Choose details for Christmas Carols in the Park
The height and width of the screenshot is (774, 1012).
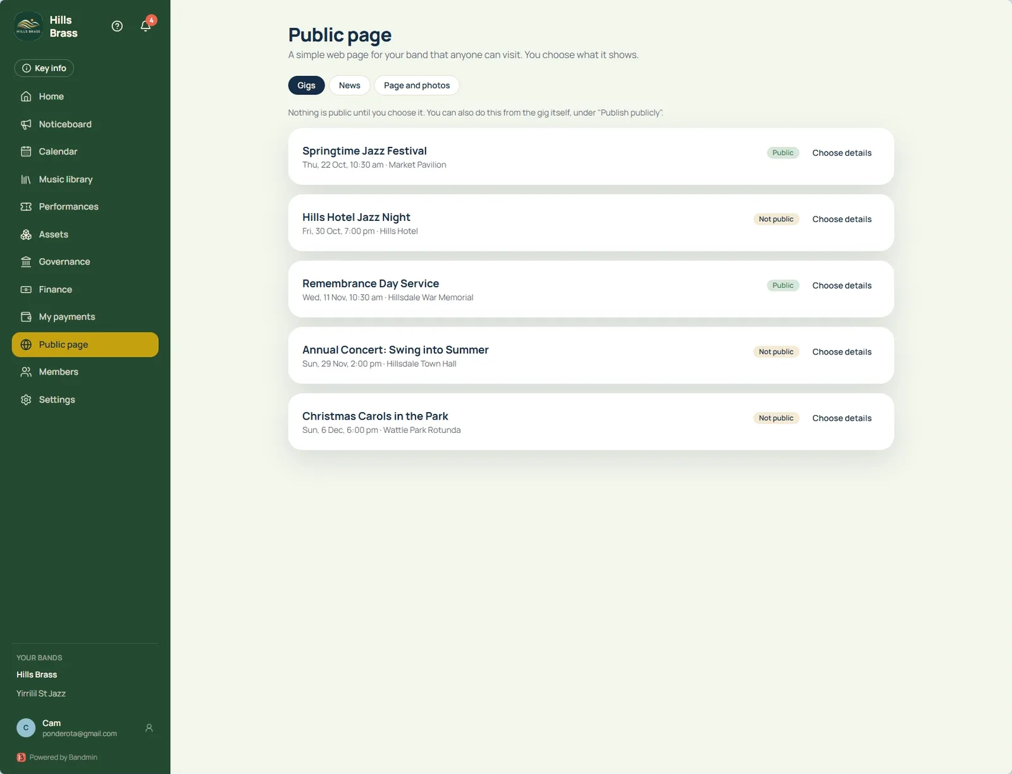tap(842, 418)
